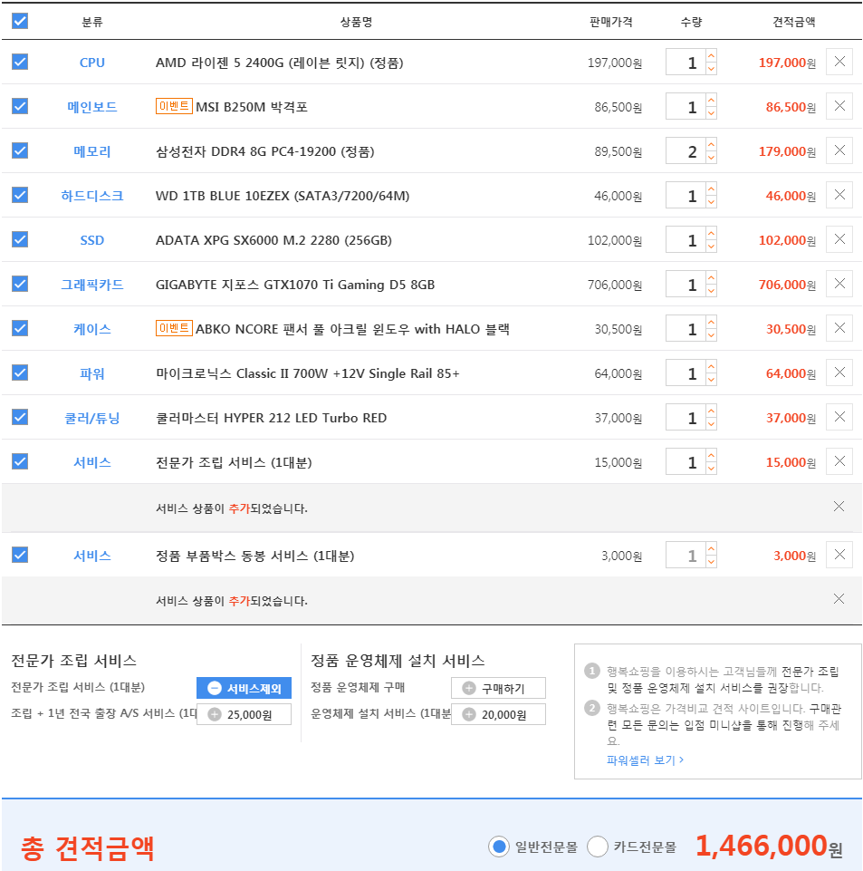Uncheck the 케이스 row checkbox

coord(20,328)
